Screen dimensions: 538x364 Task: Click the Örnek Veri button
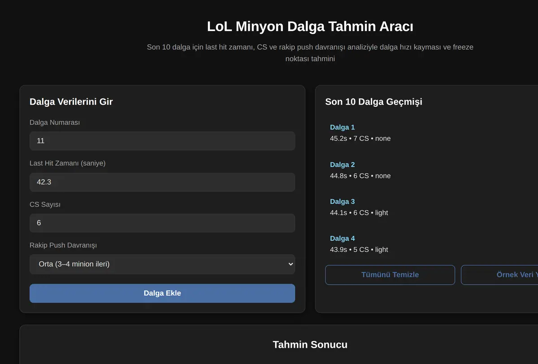pos(499,275)
